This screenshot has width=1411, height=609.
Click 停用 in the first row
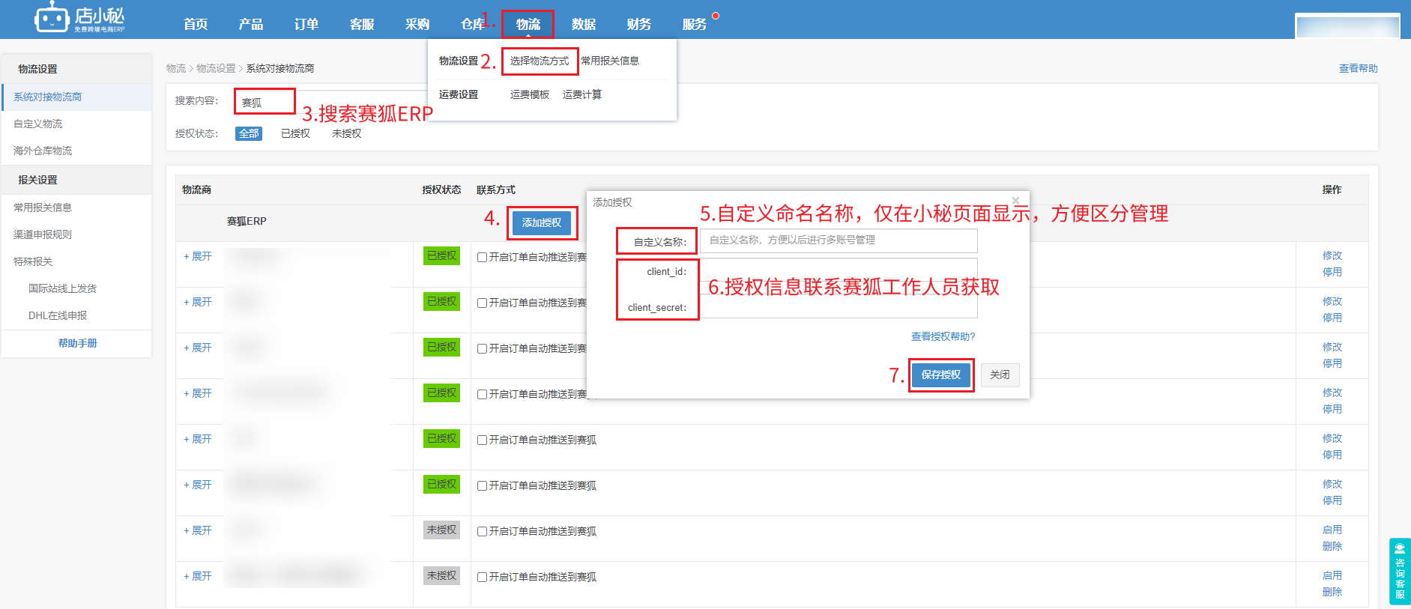pos(1332,272)
